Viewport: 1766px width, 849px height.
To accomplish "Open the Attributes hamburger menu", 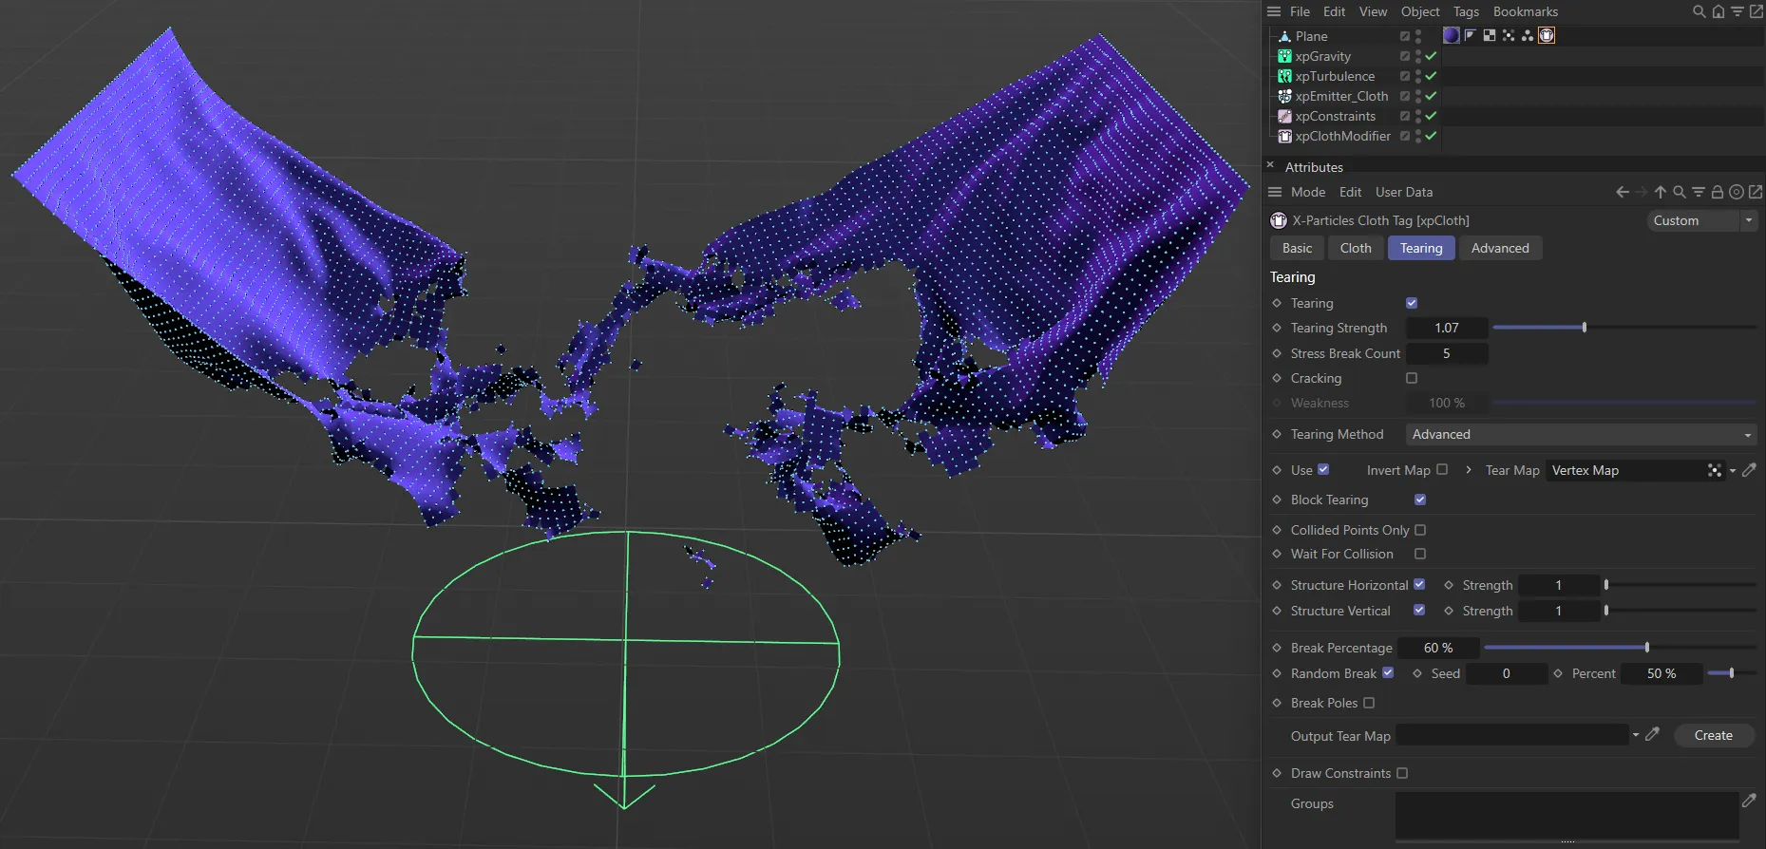I will click(1275, 192).
